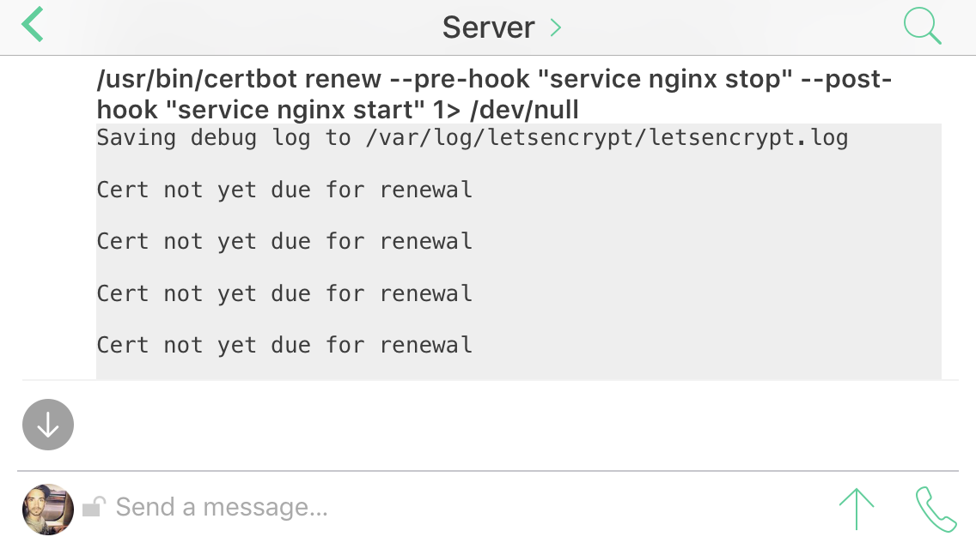This screenshot has width=976, height=549.
Task: Tap the user profile avatar
Action: (x=48, y=508)
